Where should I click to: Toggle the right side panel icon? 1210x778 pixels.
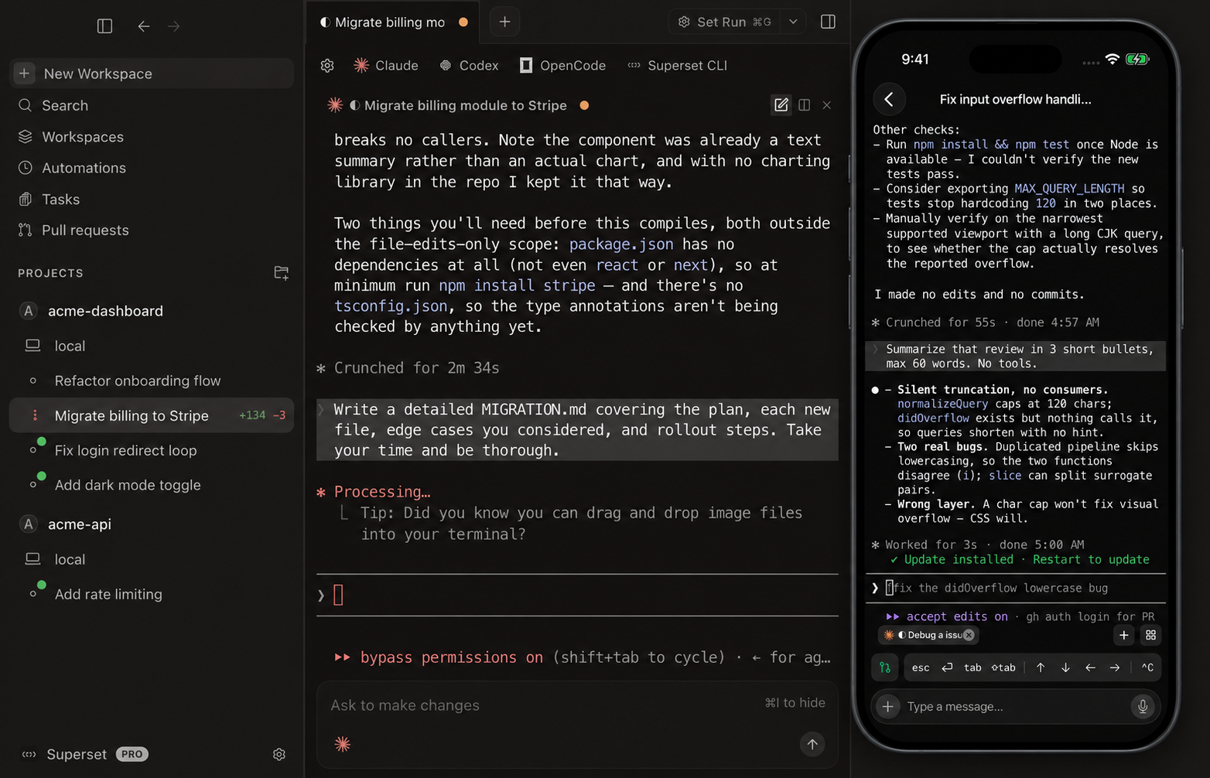[828, 22]
